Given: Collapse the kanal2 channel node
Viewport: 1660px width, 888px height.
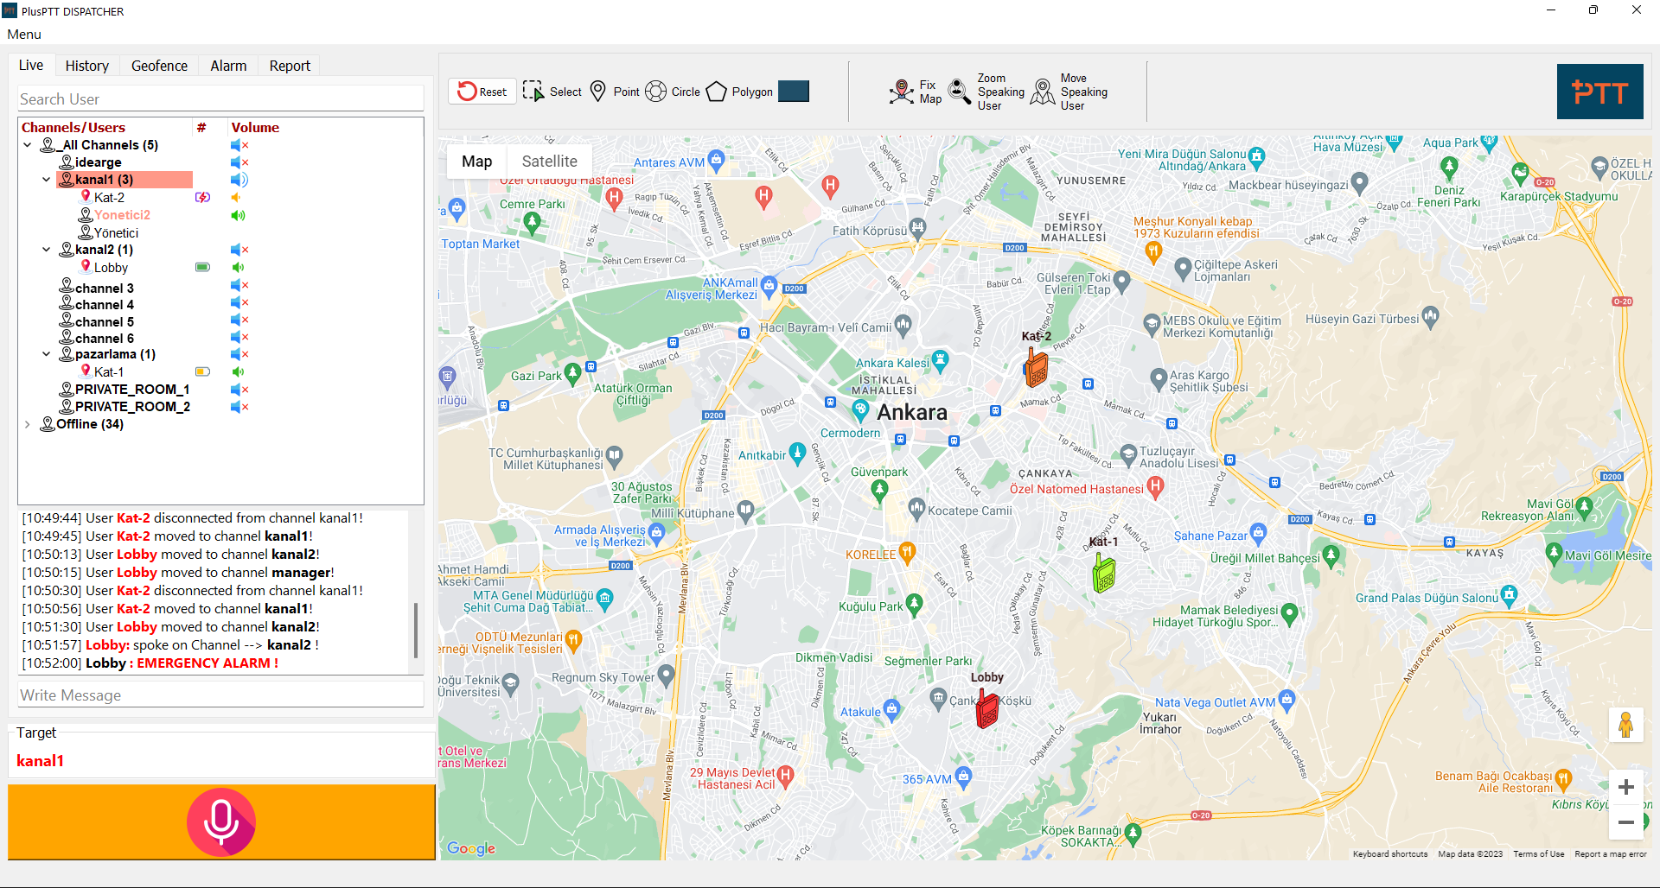Looking at the screenshot, I should coord(47,250).
